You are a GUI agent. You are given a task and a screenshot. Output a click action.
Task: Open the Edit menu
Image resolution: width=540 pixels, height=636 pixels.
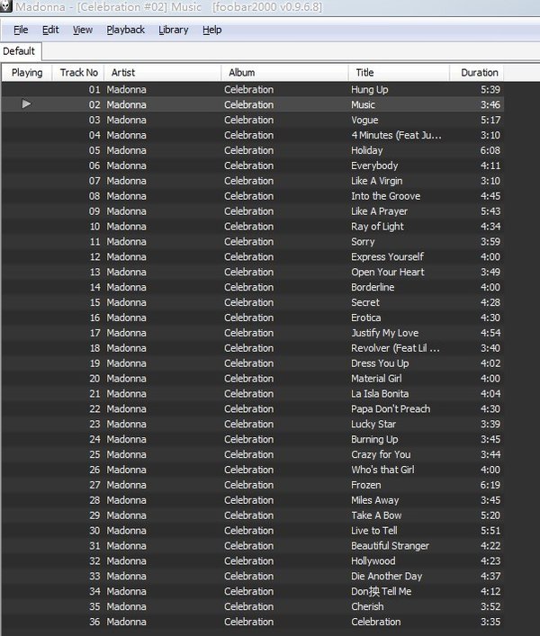(x=50, y=30)
